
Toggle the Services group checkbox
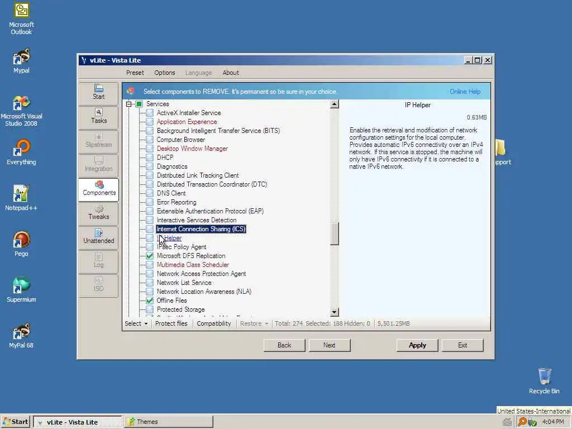(x=139, y=104)
